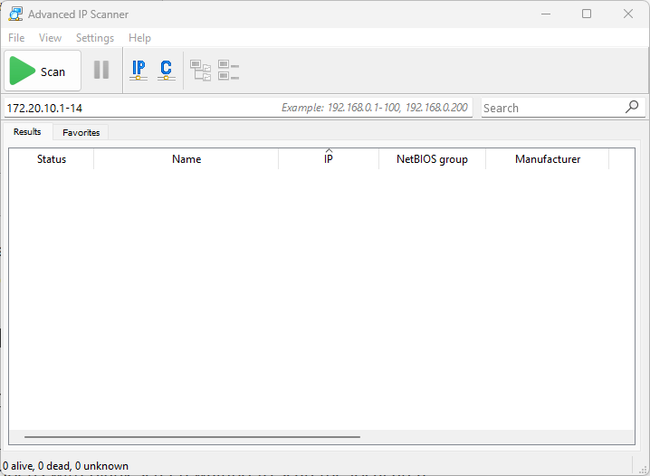Image resolution: width=650 pixels, height=476 pixels.
Task: Click the Pause scan icon
Action: tap(101, 70)
